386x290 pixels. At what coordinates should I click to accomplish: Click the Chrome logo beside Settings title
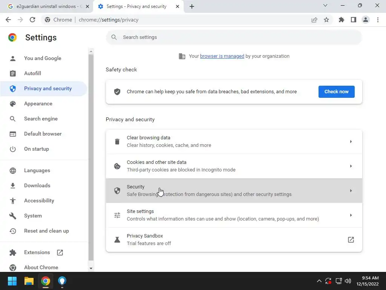point(12,37)
